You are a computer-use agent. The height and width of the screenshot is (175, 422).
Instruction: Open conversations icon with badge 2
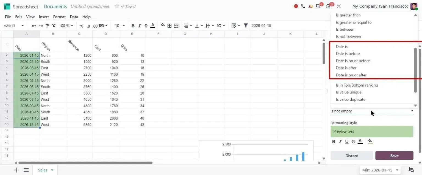(319, 6)
